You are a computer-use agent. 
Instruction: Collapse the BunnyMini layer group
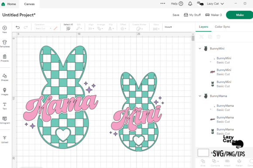point(200,48)
